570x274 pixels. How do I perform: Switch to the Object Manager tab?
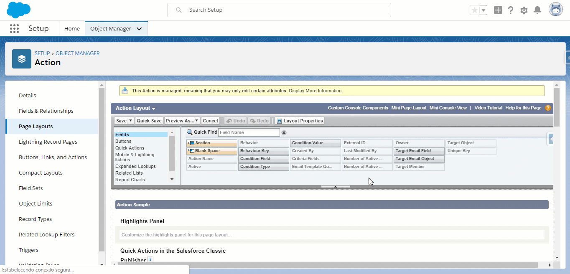[x=111, y=28]
